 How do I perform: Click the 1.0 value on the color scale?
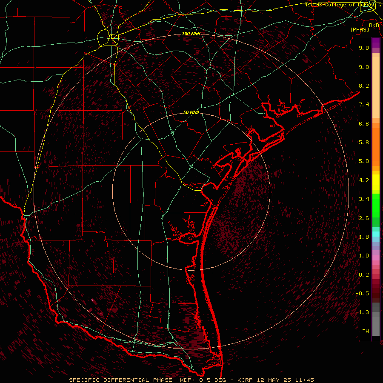pyautogui.click(x=364, y=256)
